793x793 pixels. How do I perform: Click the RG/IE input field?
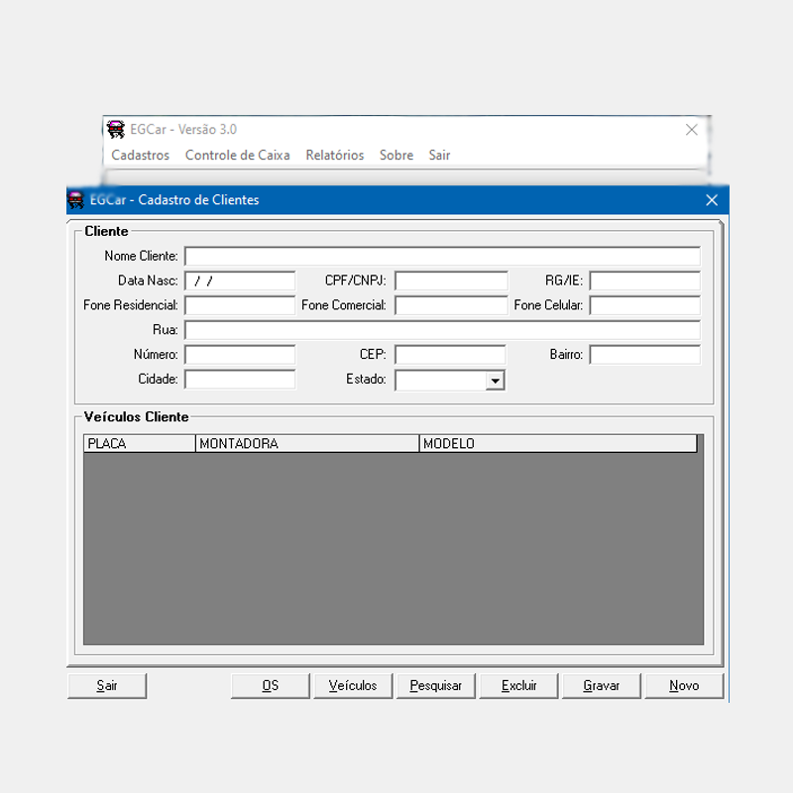pos(645,281)
